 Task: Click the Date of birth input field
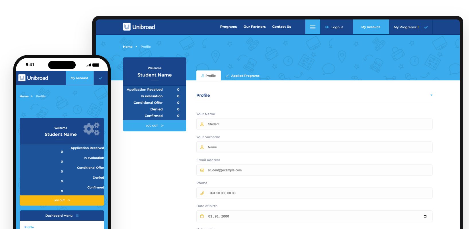point(314,216)
